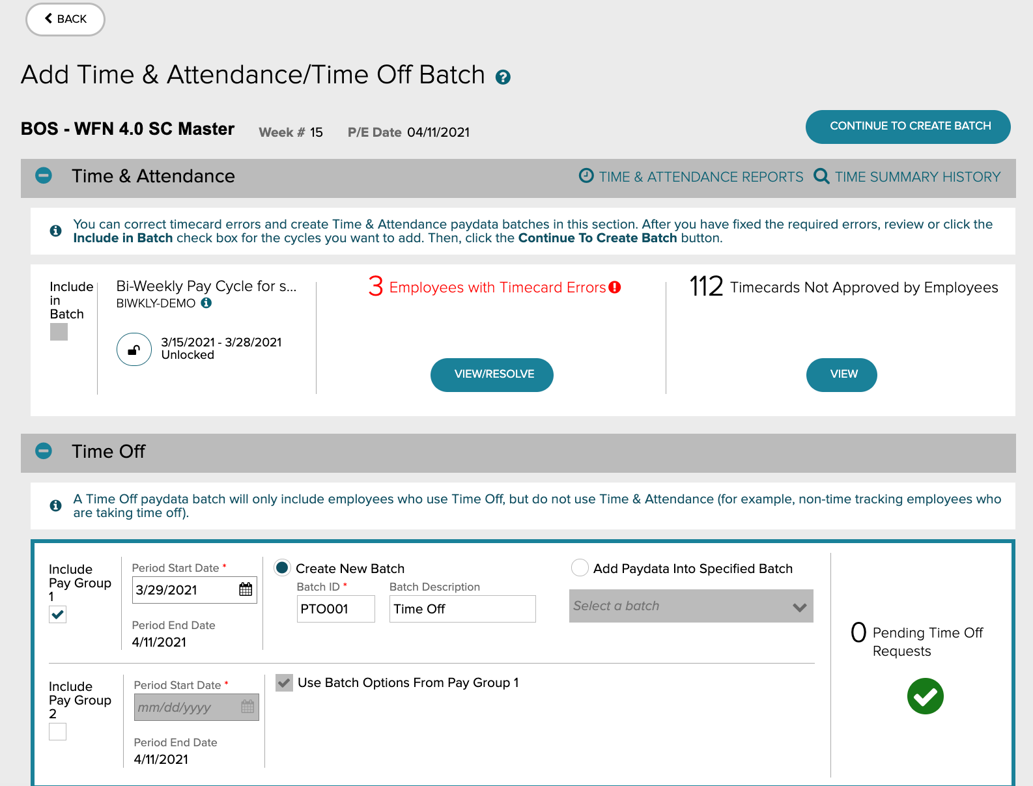Click the Batch ID input field
The width and height of the screenshot is (1033, 786).
tap(335, 609)
